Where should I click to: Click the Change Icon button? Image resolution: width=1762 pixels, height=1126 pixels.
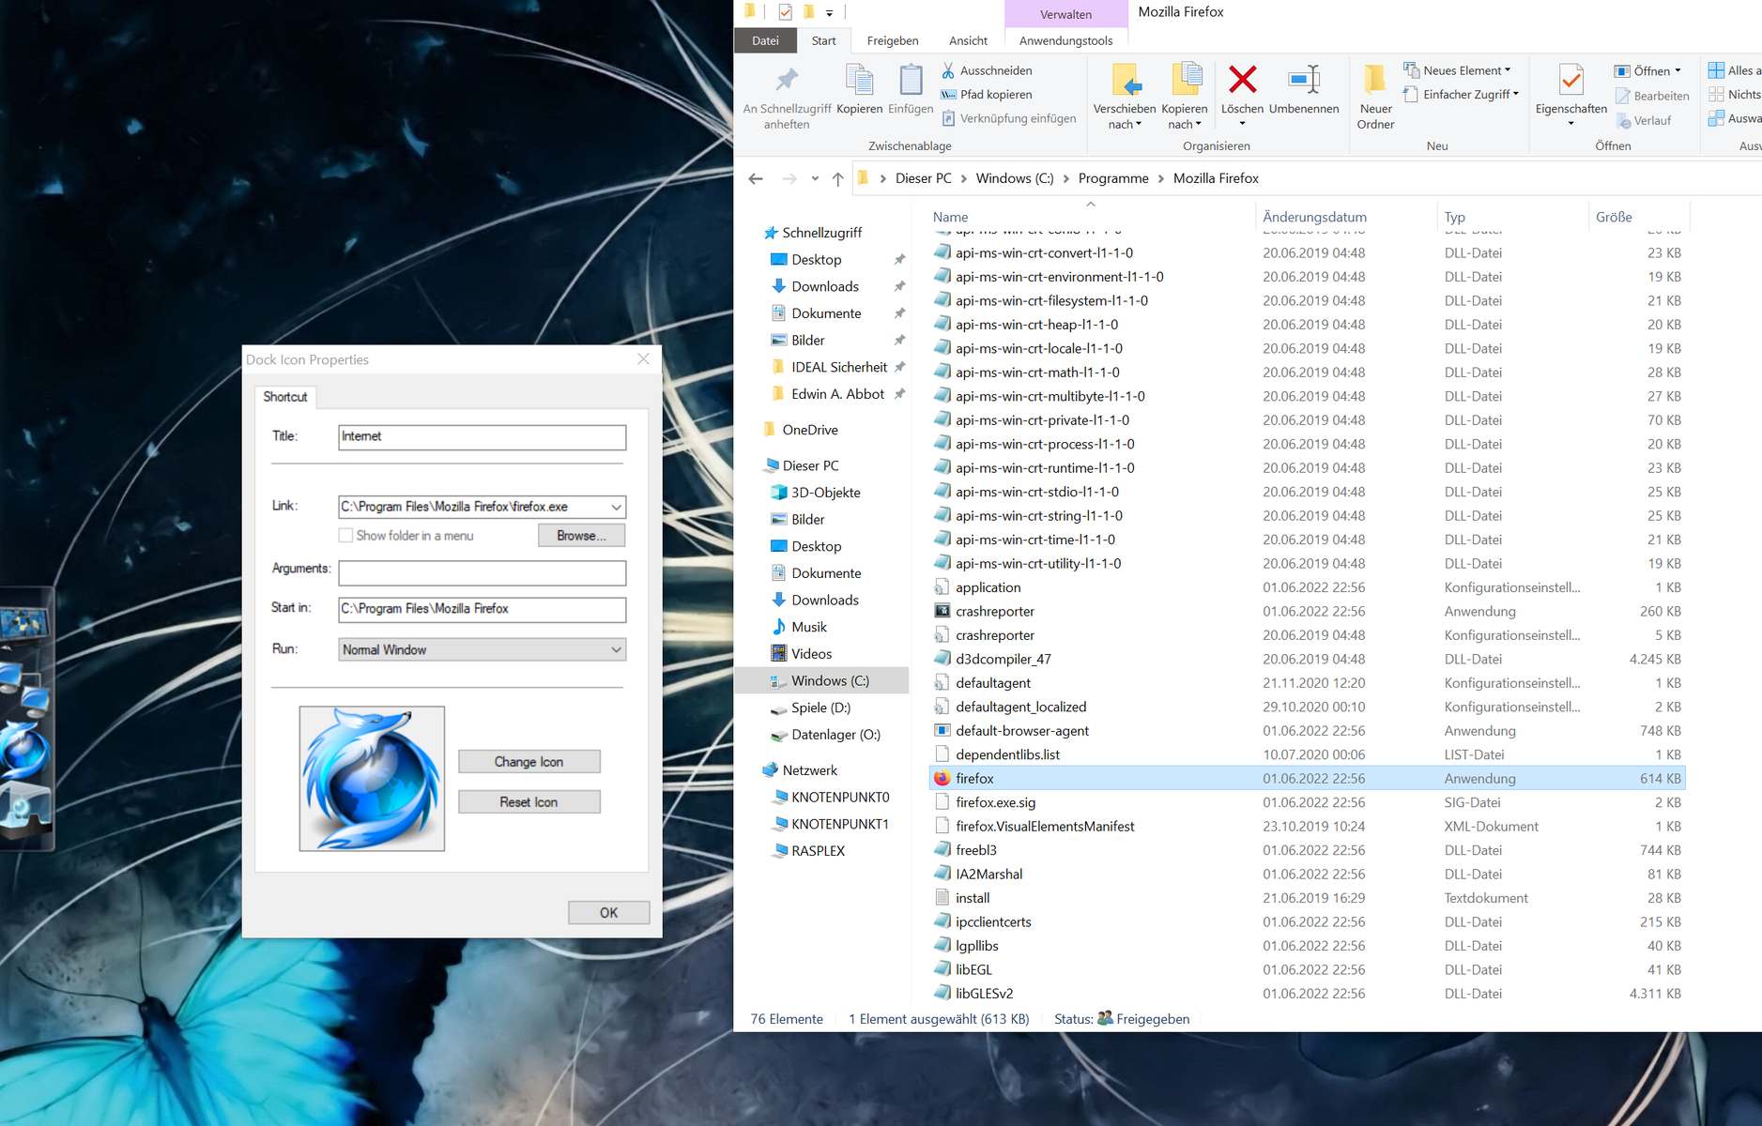point(529,762)
